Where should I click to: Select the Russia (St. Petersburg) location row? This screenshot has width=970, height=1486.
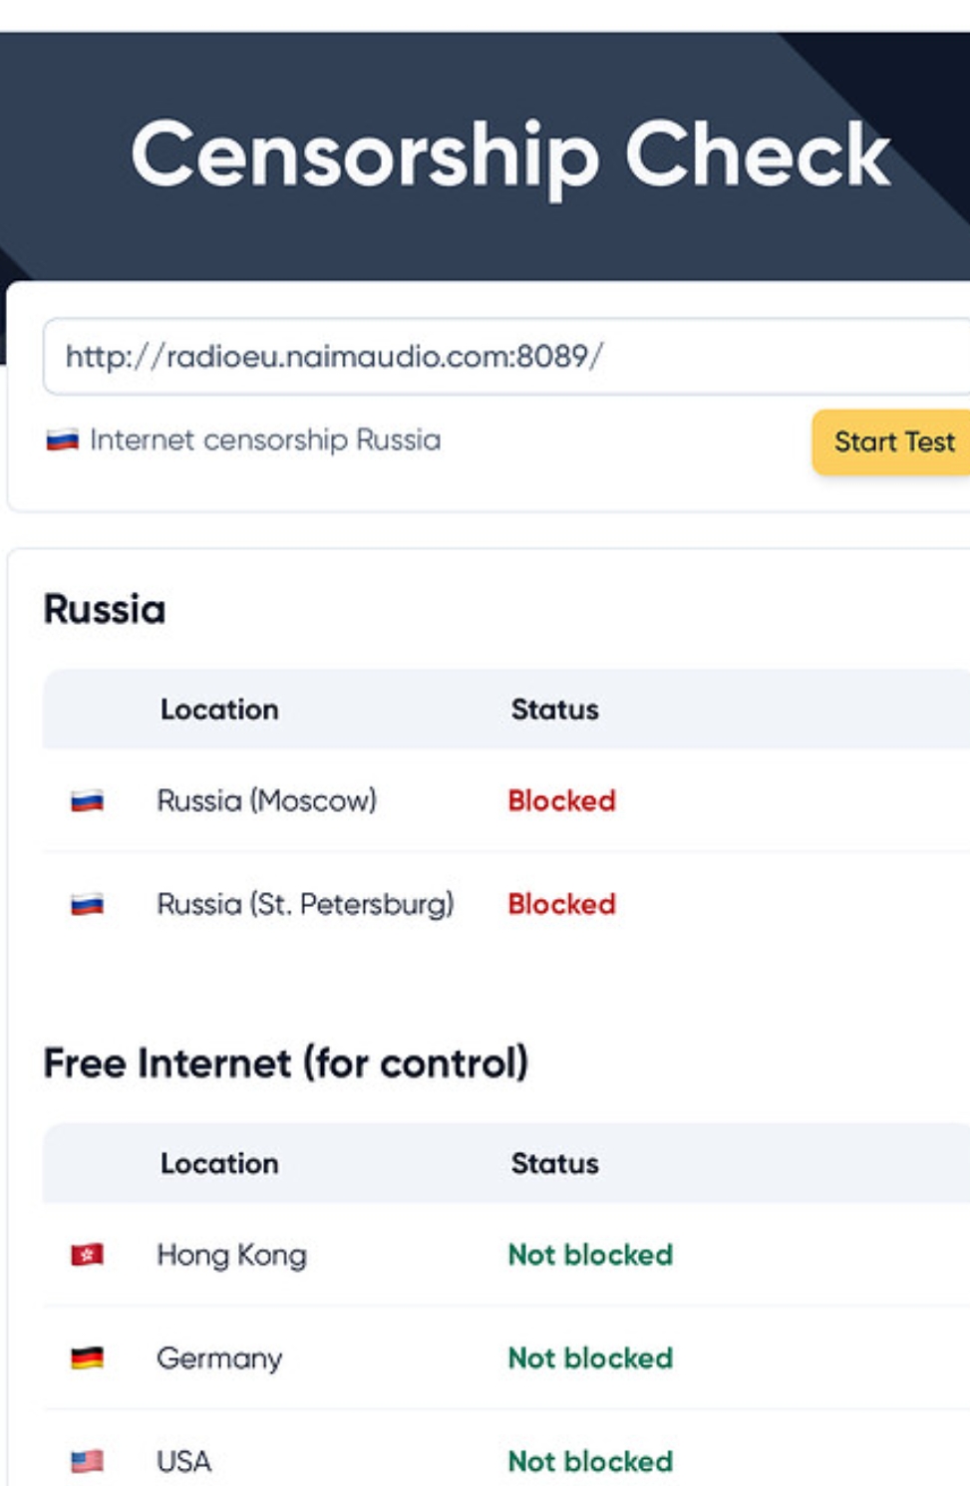(x=506, y=904)
